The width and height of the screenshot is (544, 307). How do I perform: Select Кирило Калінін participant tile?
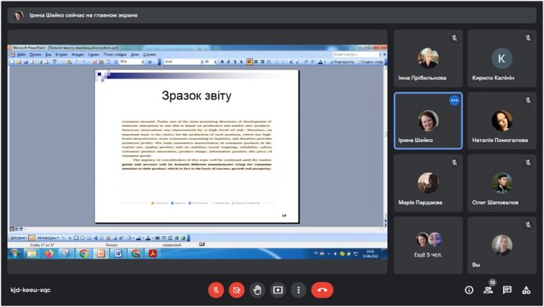pyautogui.click(x=501, y=58)
